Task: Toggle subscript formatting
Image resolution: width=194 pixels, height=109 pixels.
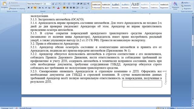Action: (43, 8)
